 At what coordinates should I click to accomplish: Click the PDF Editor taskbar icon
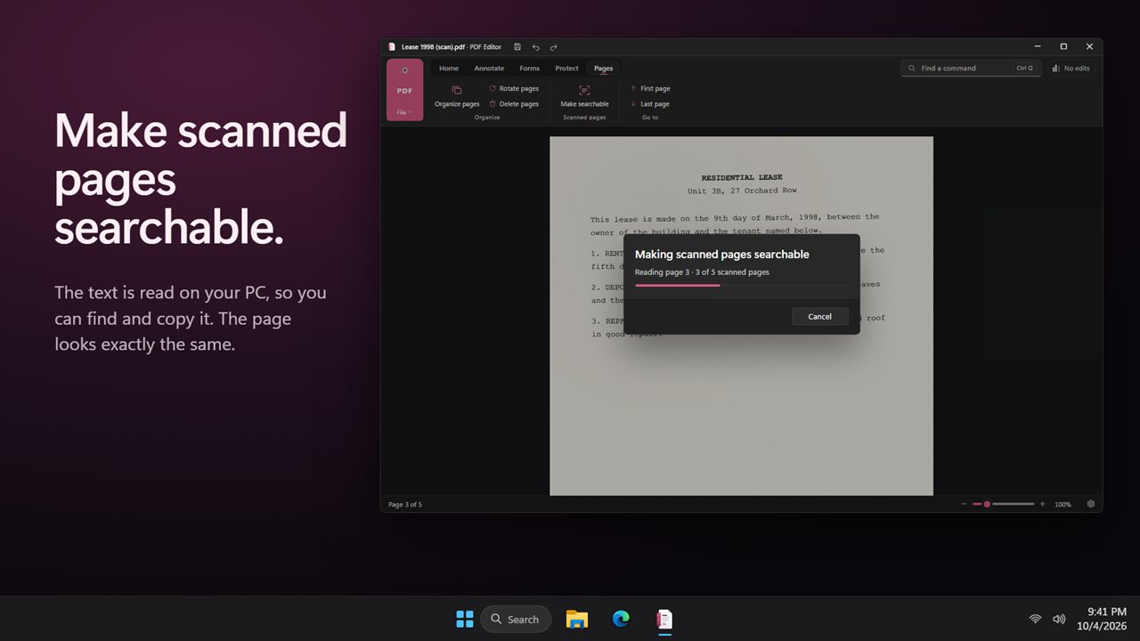664,619
